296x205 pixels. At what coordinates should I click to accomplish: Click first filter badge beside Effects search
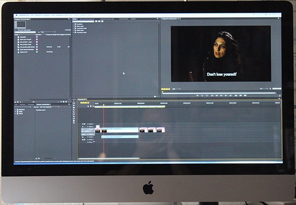click(x=96, y=21)
